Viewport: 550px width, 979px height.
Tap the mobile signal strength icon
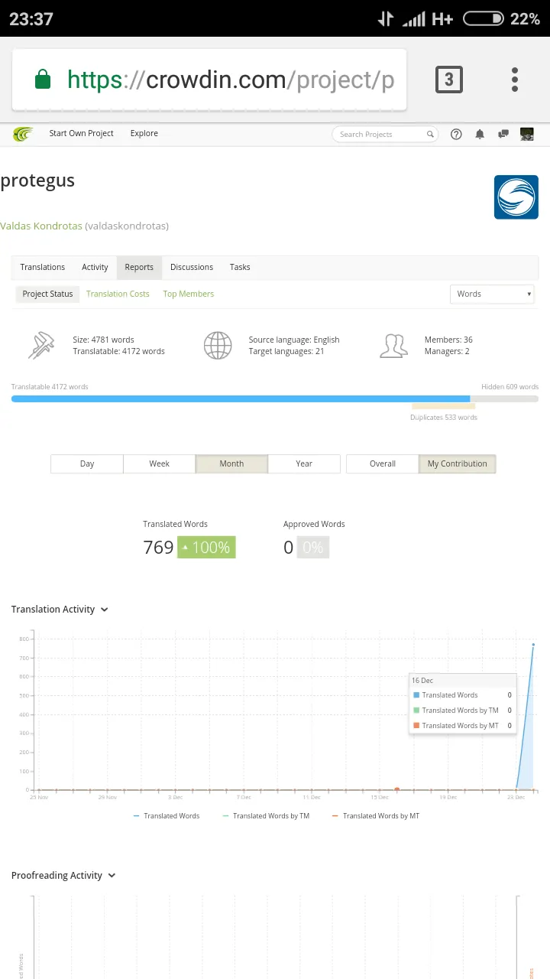[x=414, y=18]
